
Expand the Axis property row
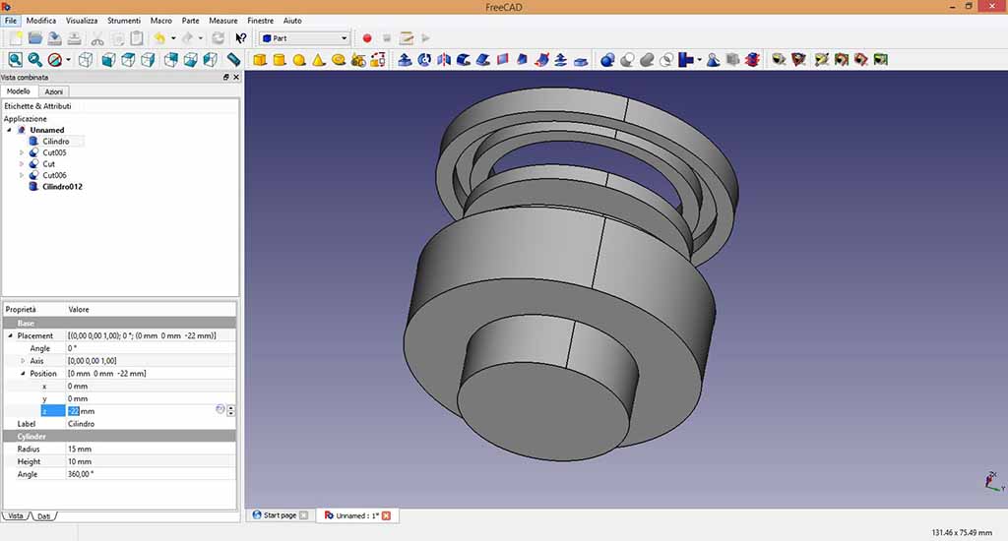[x=24, y=361]
